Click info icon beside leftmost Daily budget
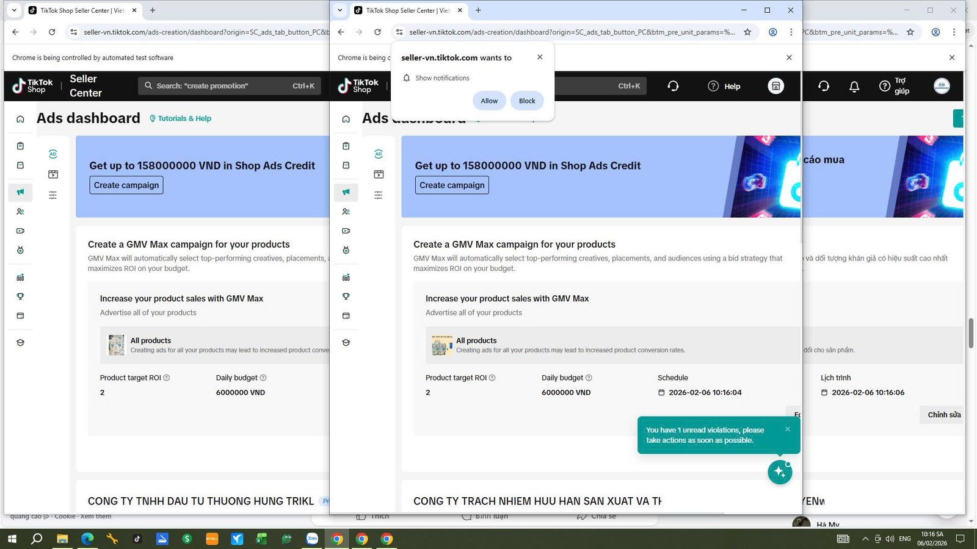This screenshot has width=977, height=549. [263, 378]
